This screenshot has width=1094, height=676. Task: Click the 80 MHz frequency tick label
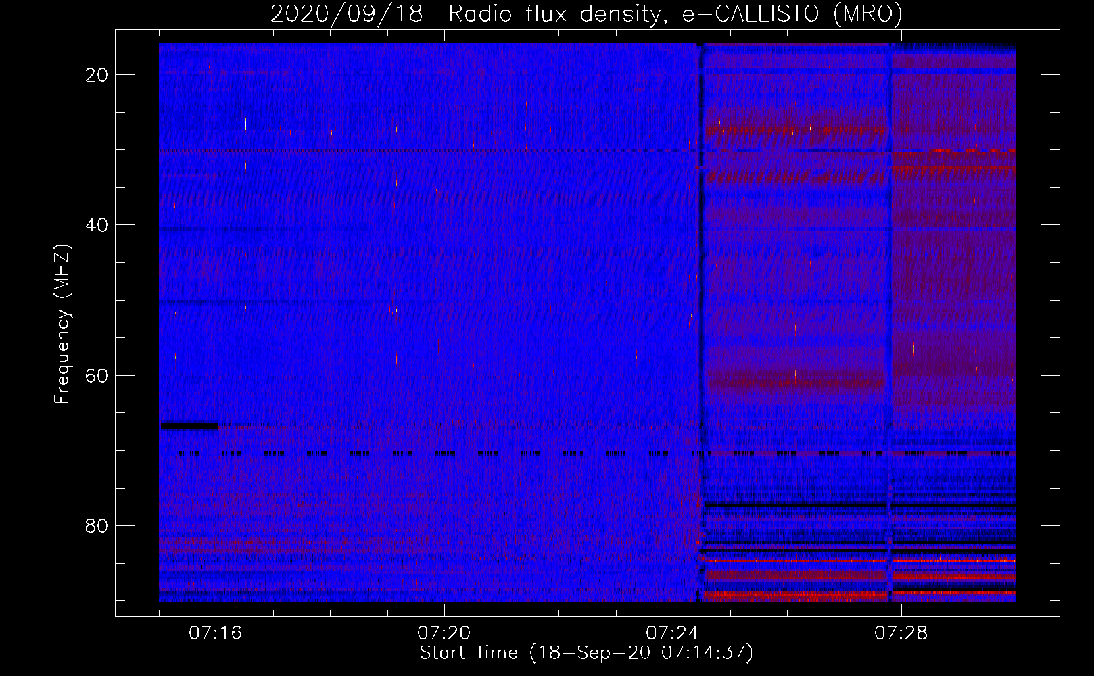coord(97,525)
